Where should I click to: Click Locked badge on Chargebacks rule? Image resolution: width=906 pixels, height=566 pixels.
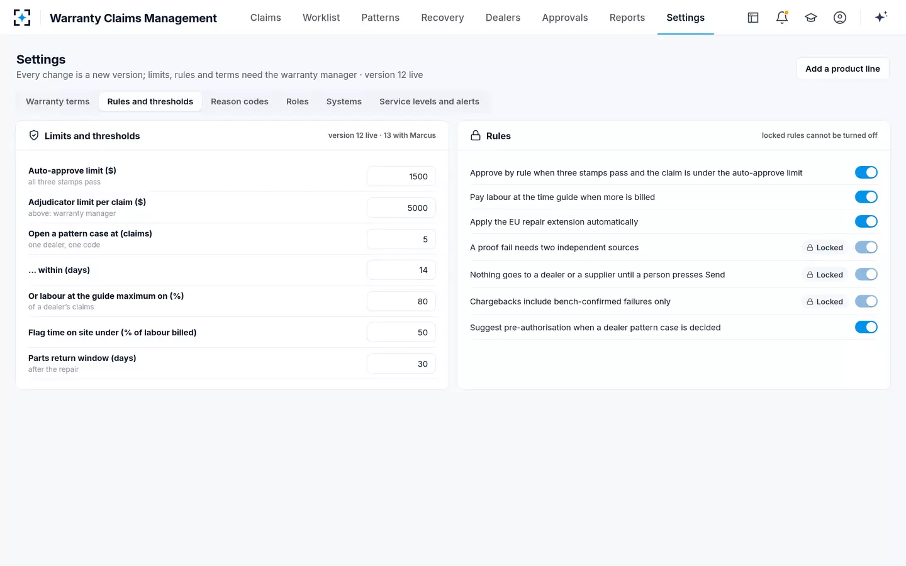coord(825,302)
